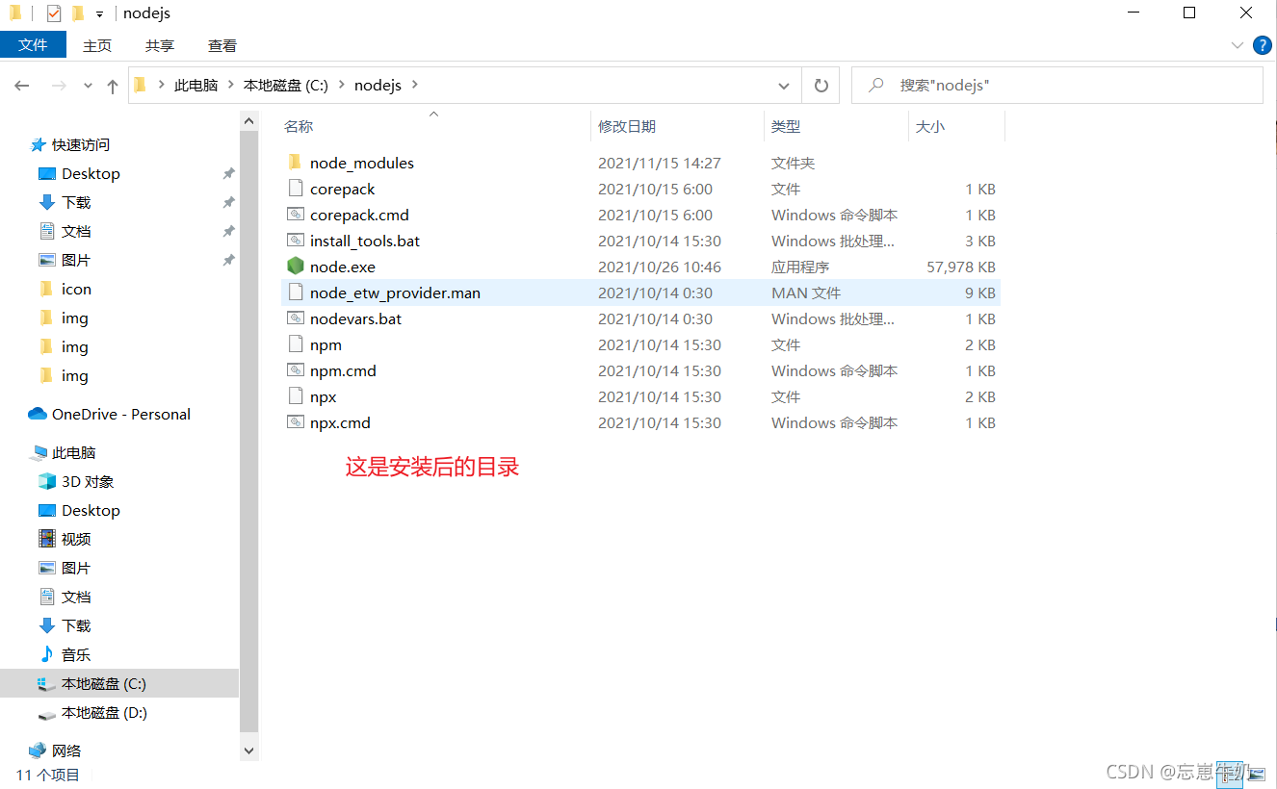This screenshot has height=789, width=1277.
Task: Select the npm file icon
Action: [295, 344]
